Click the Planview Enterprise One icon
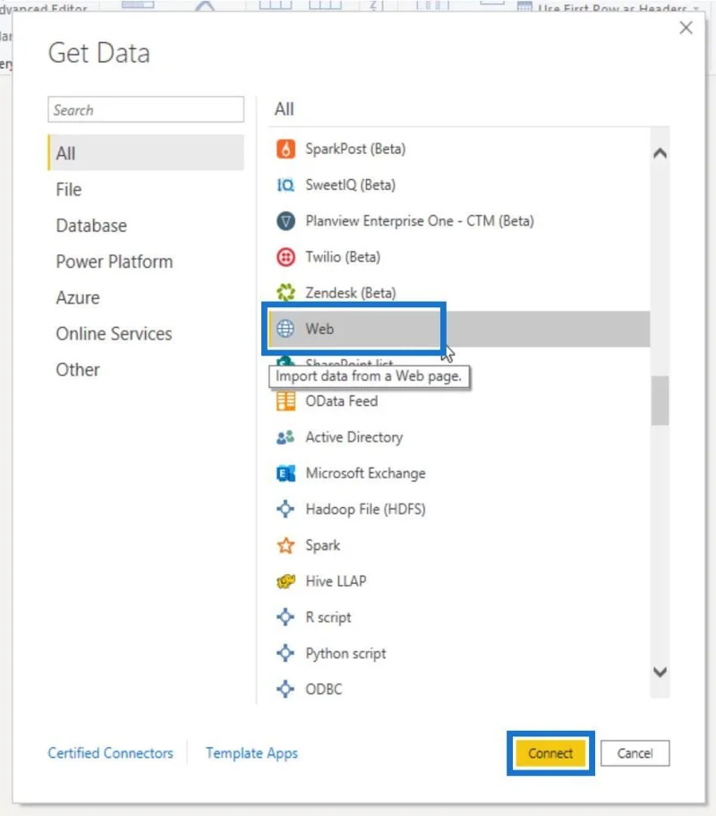The width and height of the screenshot is (716, 816). [x=286, y=221]
